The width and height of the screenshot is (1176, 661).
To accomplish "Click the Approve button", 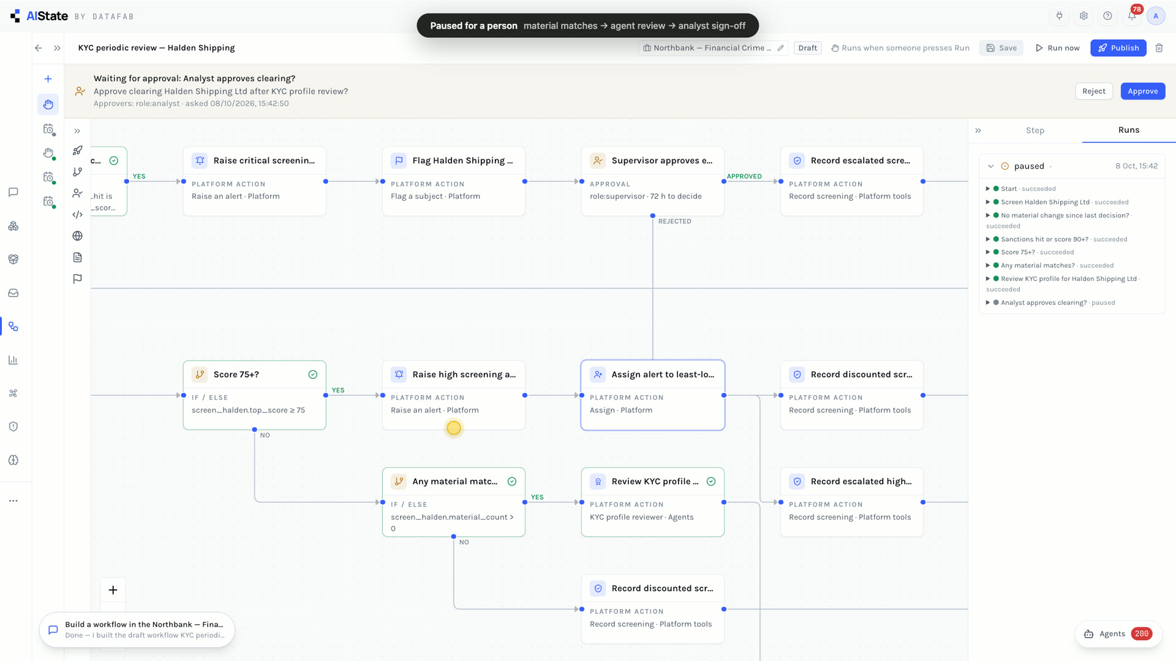I will coord(1143,91).
